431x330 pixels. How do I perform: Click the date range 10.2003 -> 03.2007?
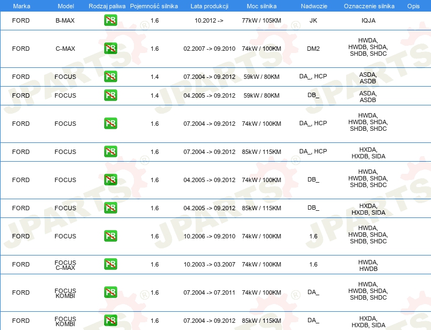point(209,264)
